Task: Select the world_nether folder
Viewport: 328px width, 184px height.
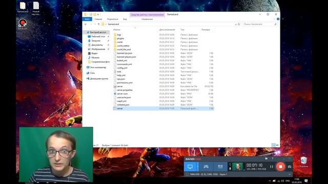Action: 123,45
